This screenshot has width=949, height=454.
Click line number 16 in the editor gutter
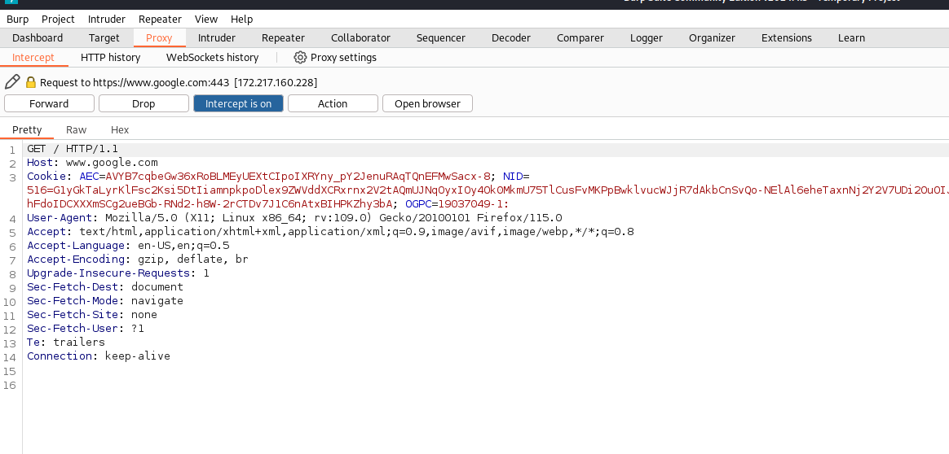pyautogui.click(x=10, y=385)
